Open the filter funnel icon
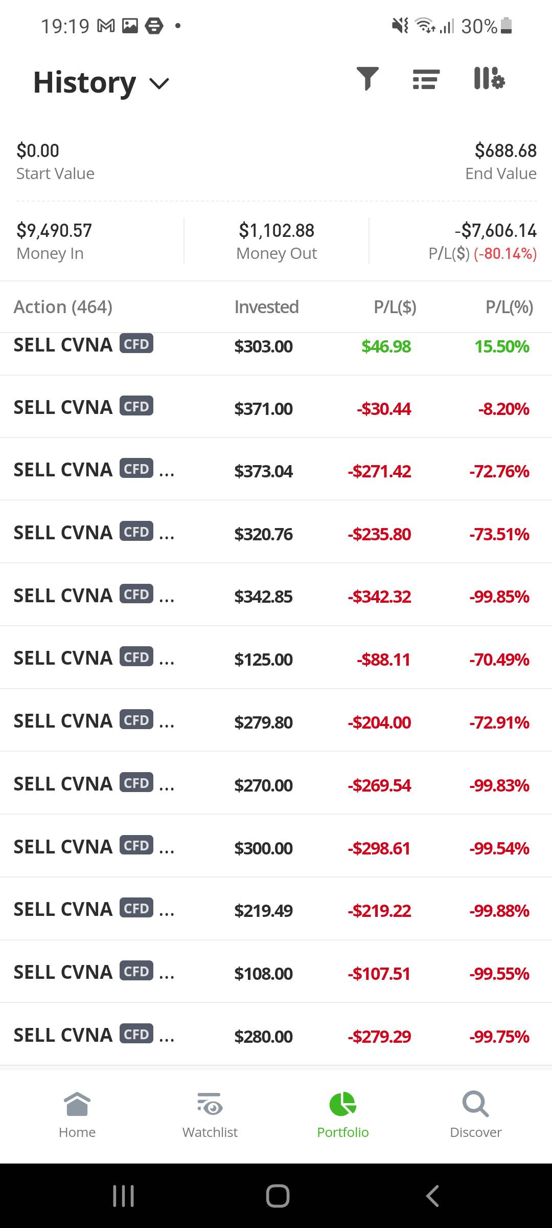The width and height of the screenshot is (552, 1228). pos(367,79)
